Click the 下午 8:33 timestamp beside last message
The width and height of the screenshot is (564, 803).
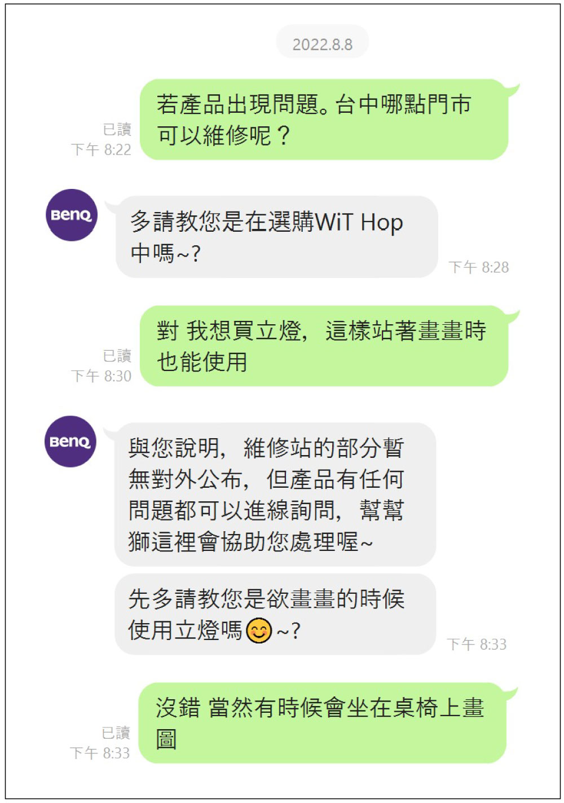[100, 753]
